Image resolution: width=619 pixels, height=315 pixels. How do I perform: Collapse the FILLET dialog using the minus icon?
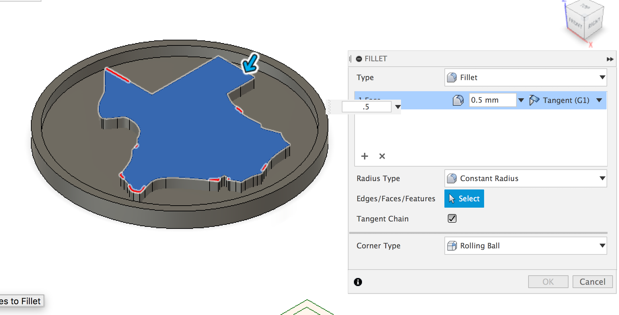click(359, 59)
